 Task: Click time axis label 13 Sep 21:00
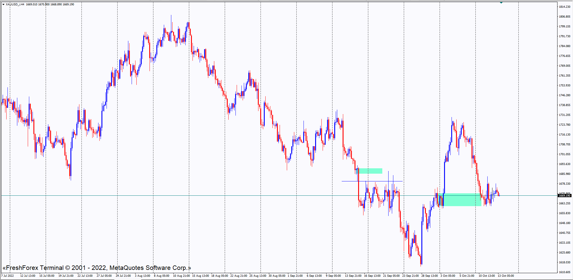point(353,276)
